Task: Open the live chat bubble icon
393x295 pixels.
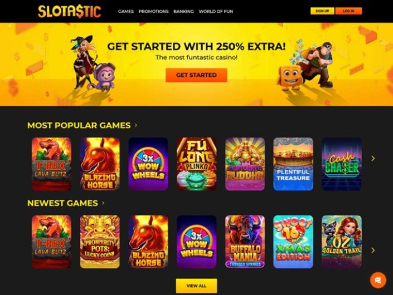Action: click(x=378, y=280)
